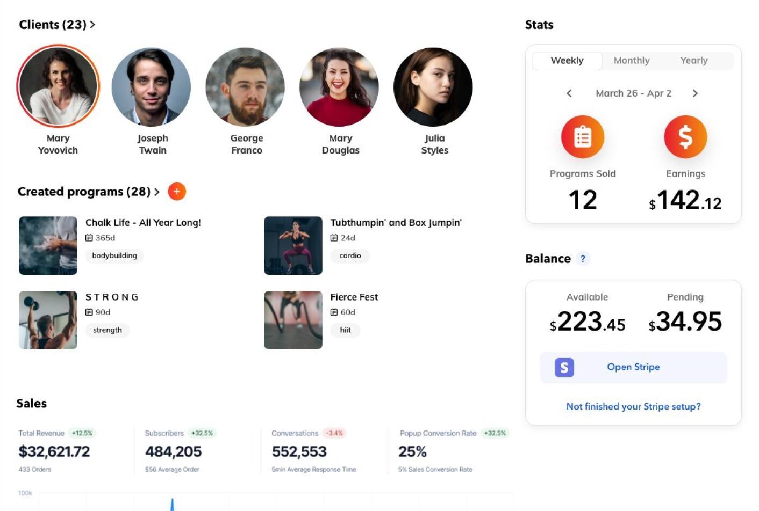Image resolution: width=759 pixels, height=511 pixels.
Task: Click the orange add program plus icon
Action: click(x=177, y=192)
